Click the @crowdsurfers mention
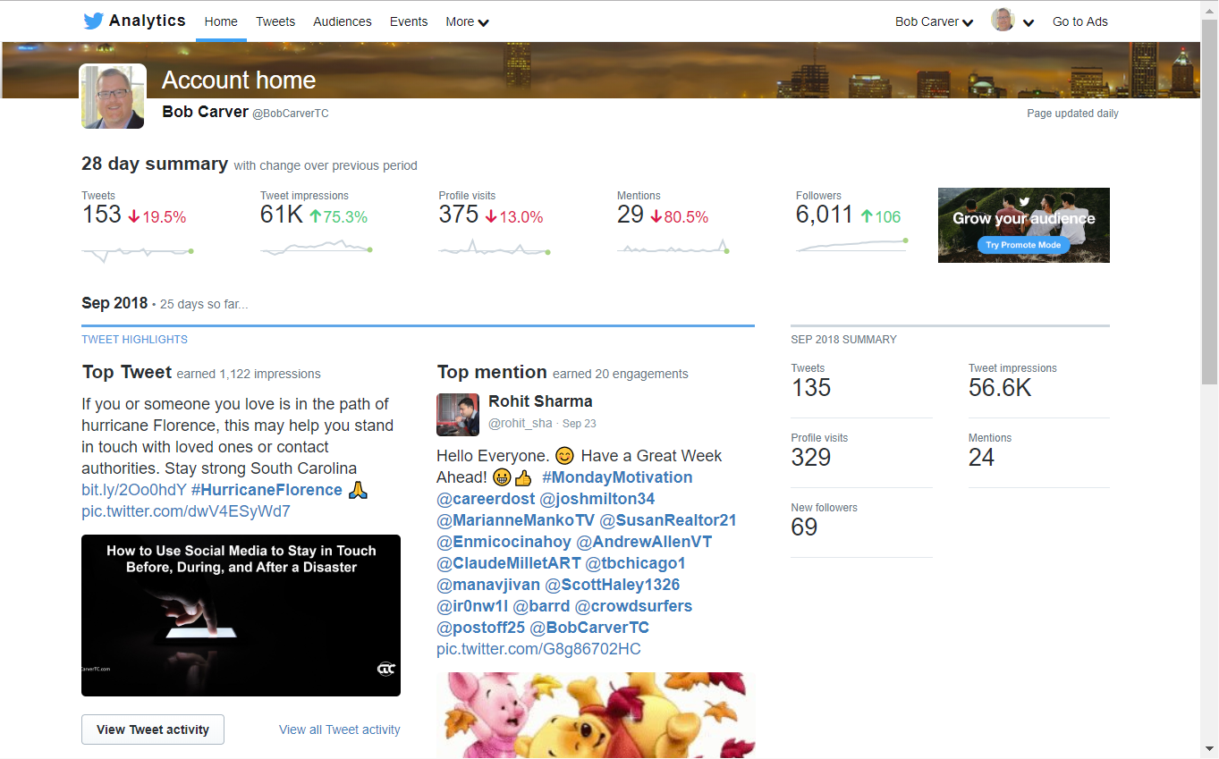The height and width of the screenshot is (759, 1219). pos(634,606)
